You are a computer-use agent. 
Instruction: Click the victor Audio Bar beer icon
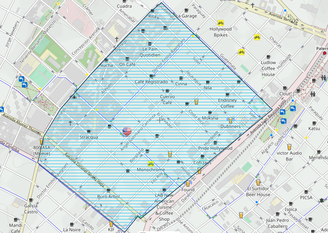[289, 147]
